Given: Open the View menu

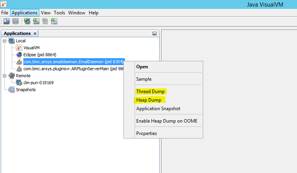Looking at the screenshot, I should pos(46,13).
